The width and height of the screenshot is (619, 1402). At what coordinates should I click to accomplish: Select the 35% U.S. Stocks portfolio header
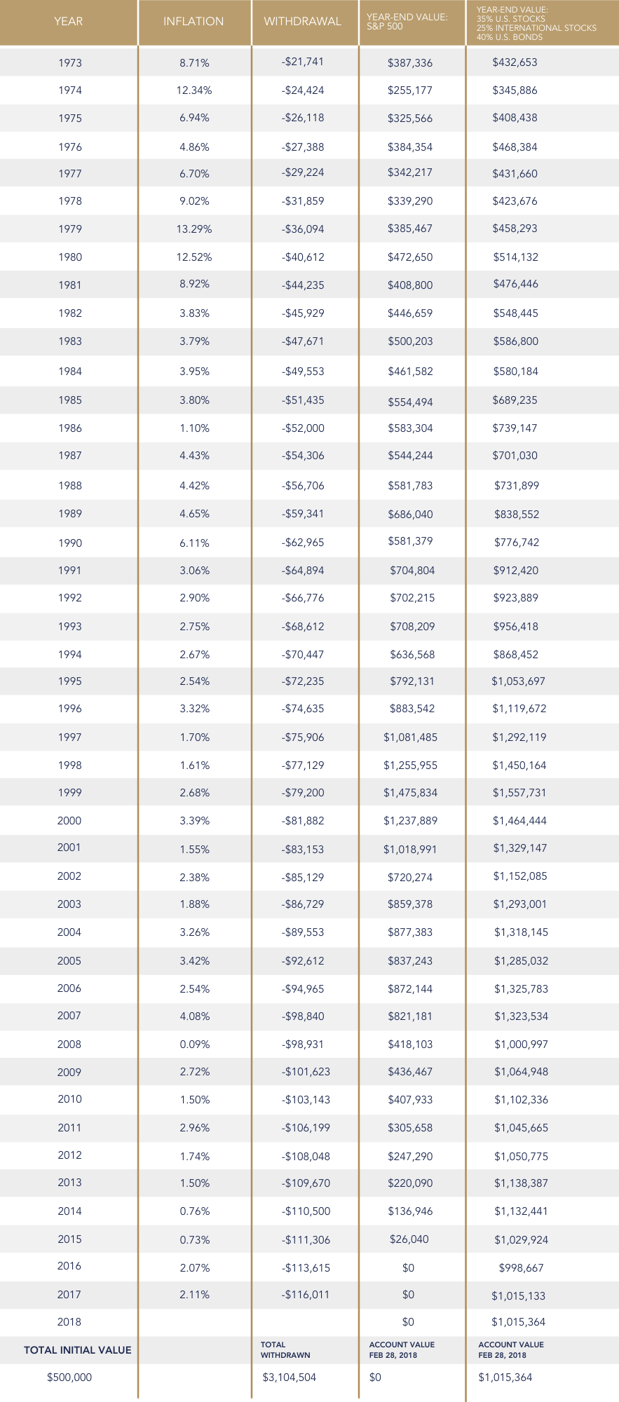tap(536, 23)
